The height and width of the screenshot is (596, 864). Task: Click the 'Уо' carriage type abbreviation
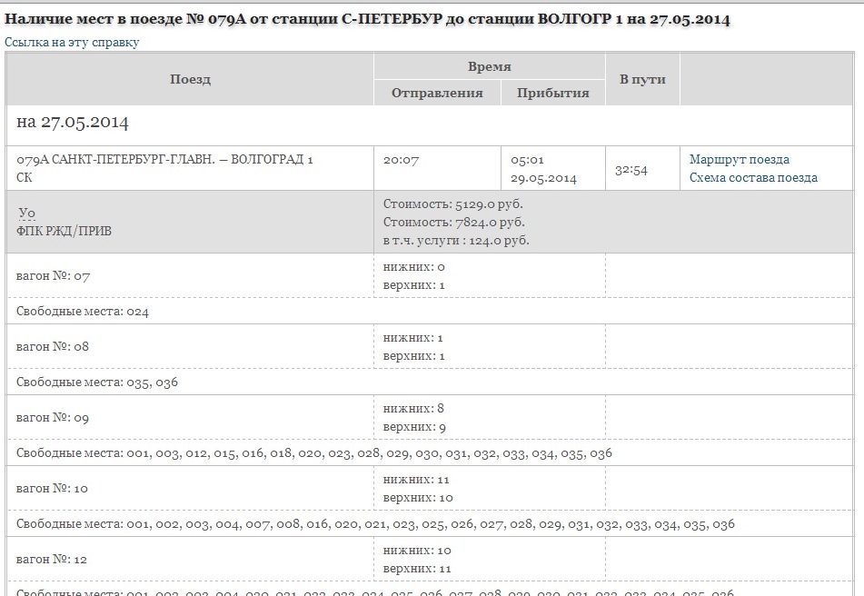click(x=26, y=214)
